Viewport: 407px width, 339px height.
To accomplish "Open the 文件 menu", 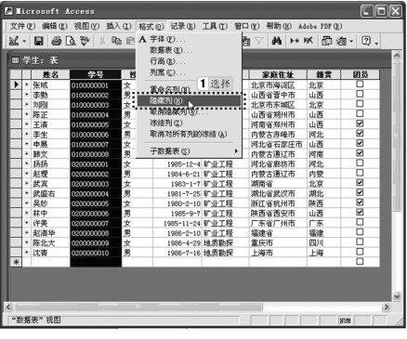I will click(x=22, y=26).
